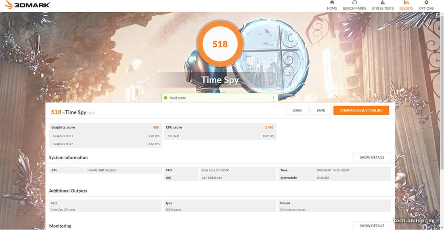Click the large Time Spy banner title

[220, 80]
